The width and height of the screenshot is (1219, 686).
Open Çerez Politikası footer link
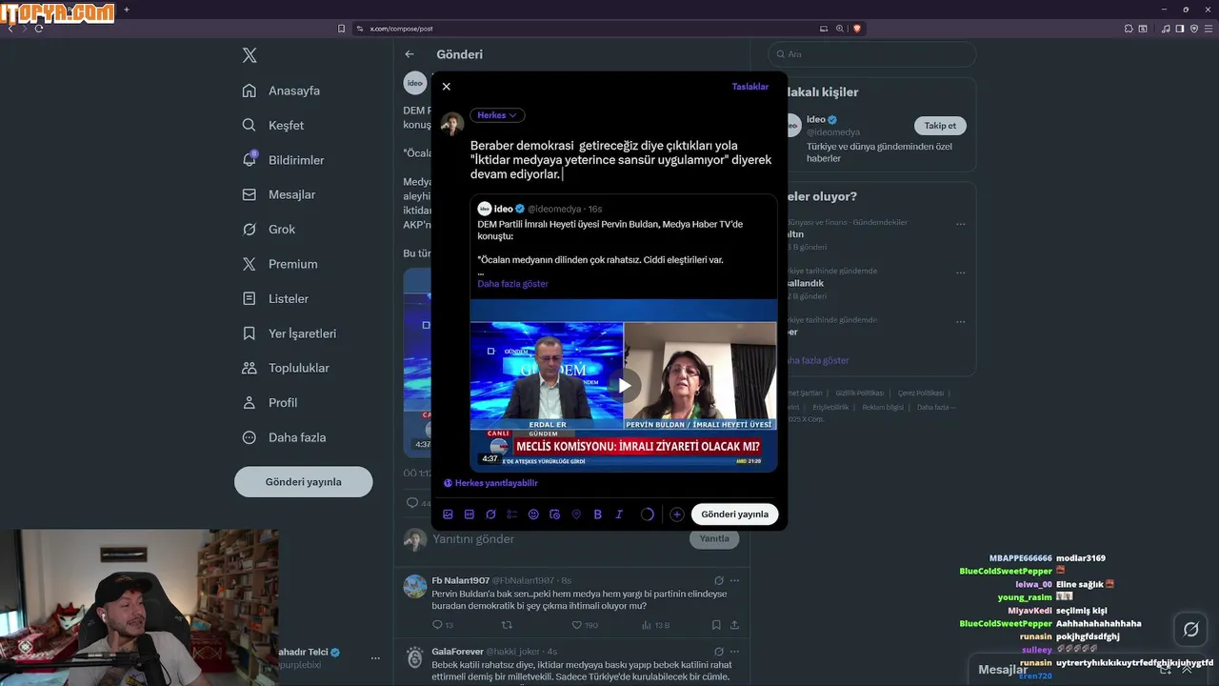click(921, 393)
